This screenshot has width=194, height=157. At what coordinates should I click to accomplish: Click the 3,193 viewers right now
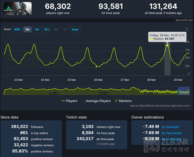click(x=88, y=127)
